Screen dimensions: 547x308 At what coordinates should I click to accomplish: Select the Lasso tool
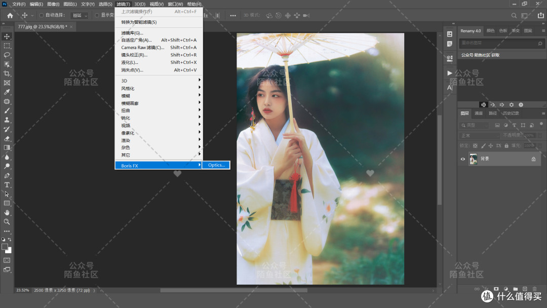(x=7, y=55)
